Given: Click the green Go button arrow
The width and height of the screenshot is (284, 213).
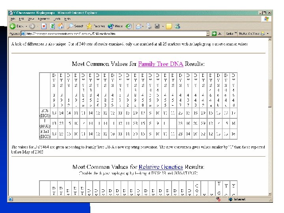Looking at the screenshot, I should [x=214, y=34].
